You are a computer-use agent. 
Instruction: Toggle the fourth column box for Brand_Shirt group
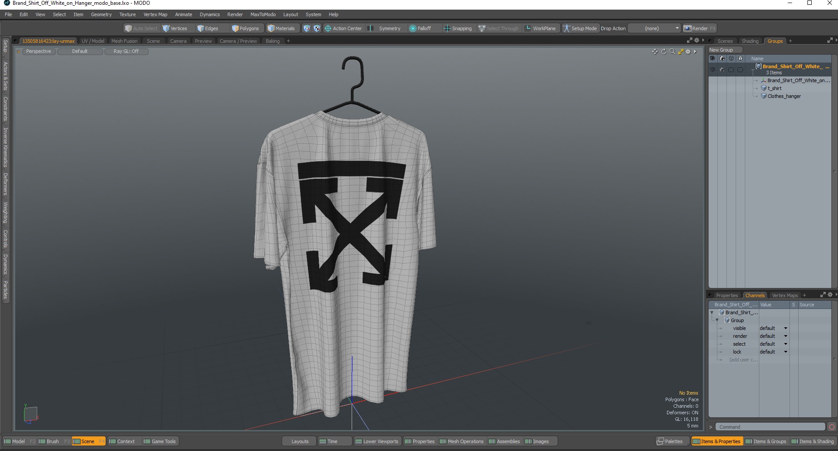(x=740, y=69)
